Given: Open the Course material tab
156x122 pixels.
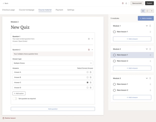Looking at the screenshot, I should [x=45, y=10].
